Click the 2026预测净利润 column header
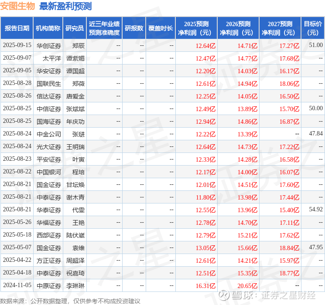 (238, 28)
